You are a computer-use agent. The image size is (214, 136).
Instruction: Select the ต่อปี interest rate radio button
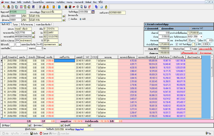[x=80, y=19]
